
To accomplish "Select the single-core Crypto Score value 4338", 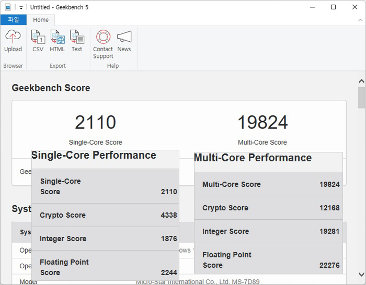I will (x=169, y=215).
